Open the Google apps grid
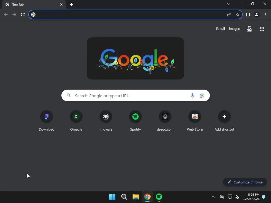The image size is (271, 203). pyautogui.click(x=262, y=29)
